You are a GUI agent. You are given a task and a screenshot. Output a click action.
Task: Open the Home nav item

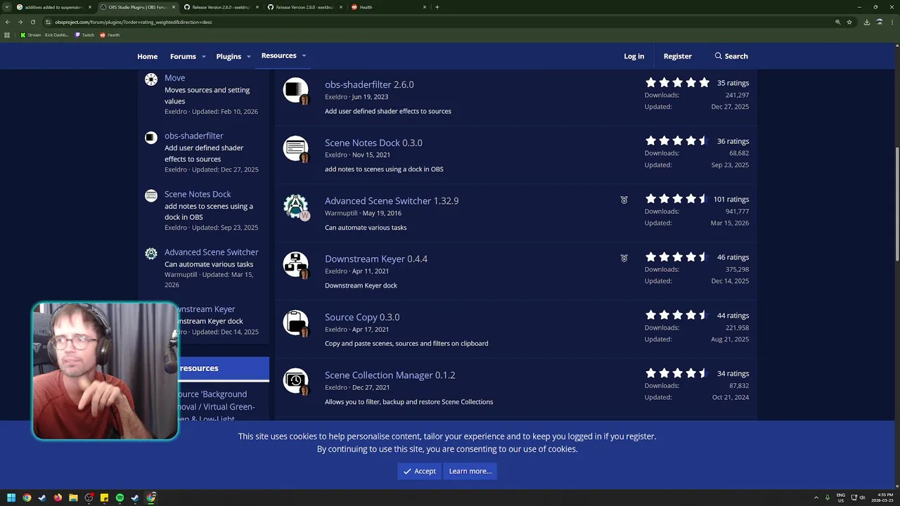coord(147,56)
